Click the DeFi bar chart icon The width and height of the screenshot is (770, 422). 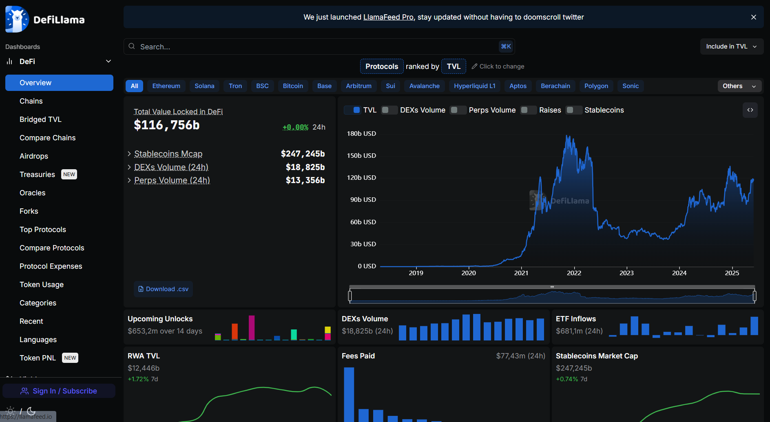[9, 62]
